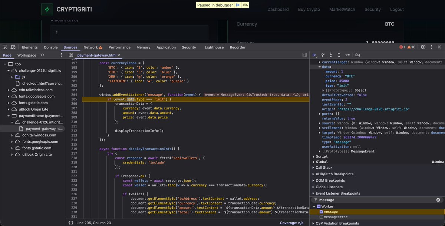
Task: Collapse the Worker breakpoint category
Action: coord(314,206)
